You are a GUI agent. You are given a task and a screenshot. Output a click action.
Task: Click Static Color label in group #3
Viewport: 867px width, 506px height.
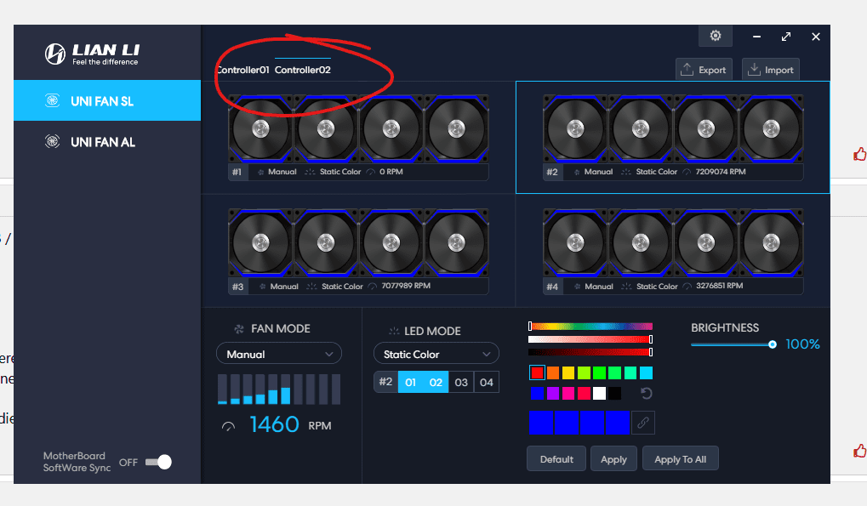tap(342, 286)
